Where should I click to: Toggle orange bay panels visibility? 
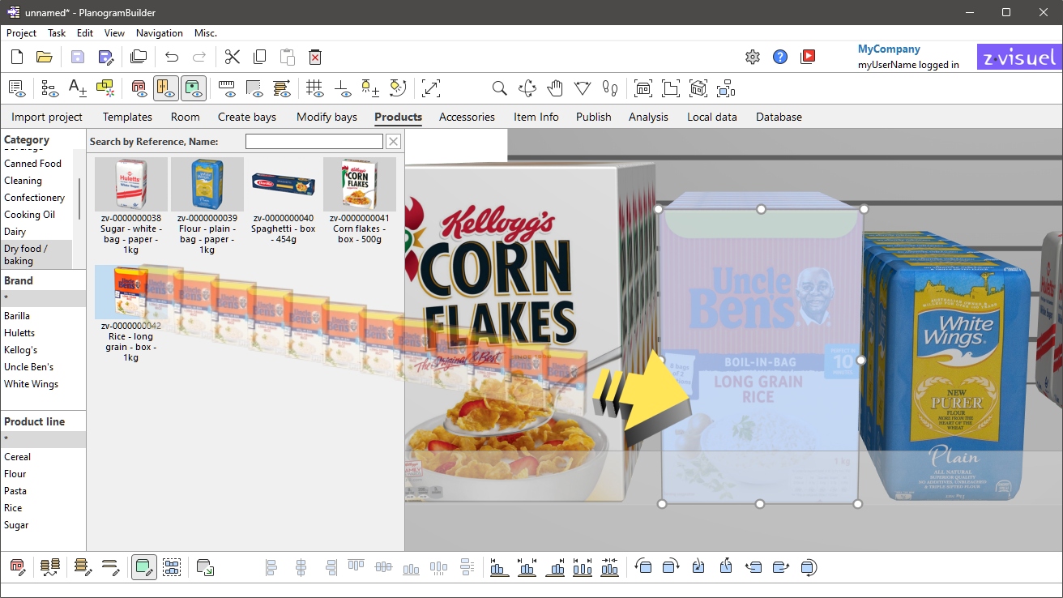(x=166, y=88)
